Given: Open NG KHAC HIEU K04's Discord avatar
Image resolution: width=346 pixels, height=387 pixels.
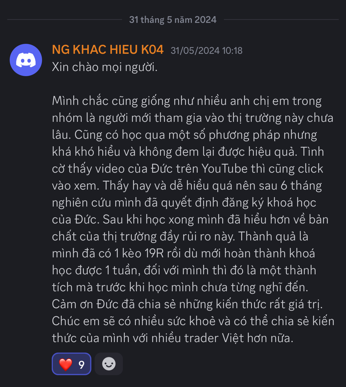Looking at the screenshot, I should (26, 60).
